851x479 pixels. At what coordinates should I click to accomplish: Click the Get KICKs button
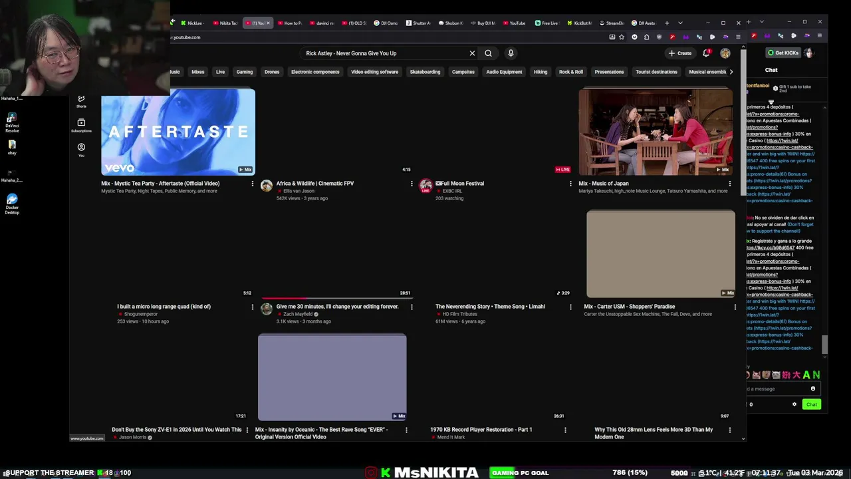783,53
